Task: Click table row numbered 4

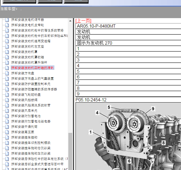Action: click(128, 66)
